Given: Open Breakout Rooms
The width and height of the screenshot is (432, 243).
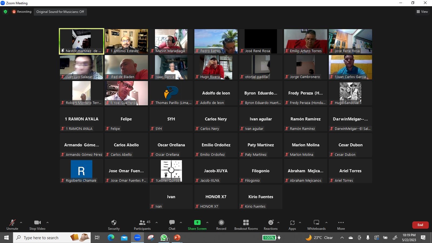Looking at the screenshot, I should coord(246,225).
